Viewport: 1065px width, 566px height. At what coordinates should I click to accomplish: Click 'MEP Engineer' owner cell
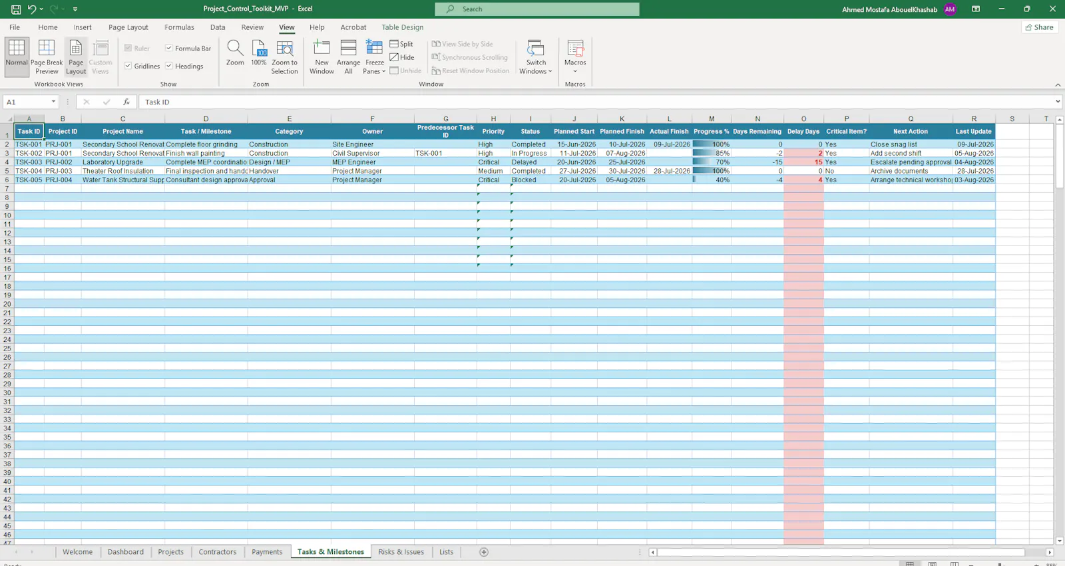point(372,162)
